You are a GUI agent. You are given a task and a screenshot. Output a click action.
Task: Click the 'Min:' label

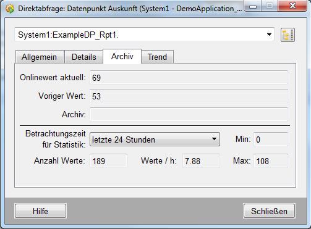point(243,139)
